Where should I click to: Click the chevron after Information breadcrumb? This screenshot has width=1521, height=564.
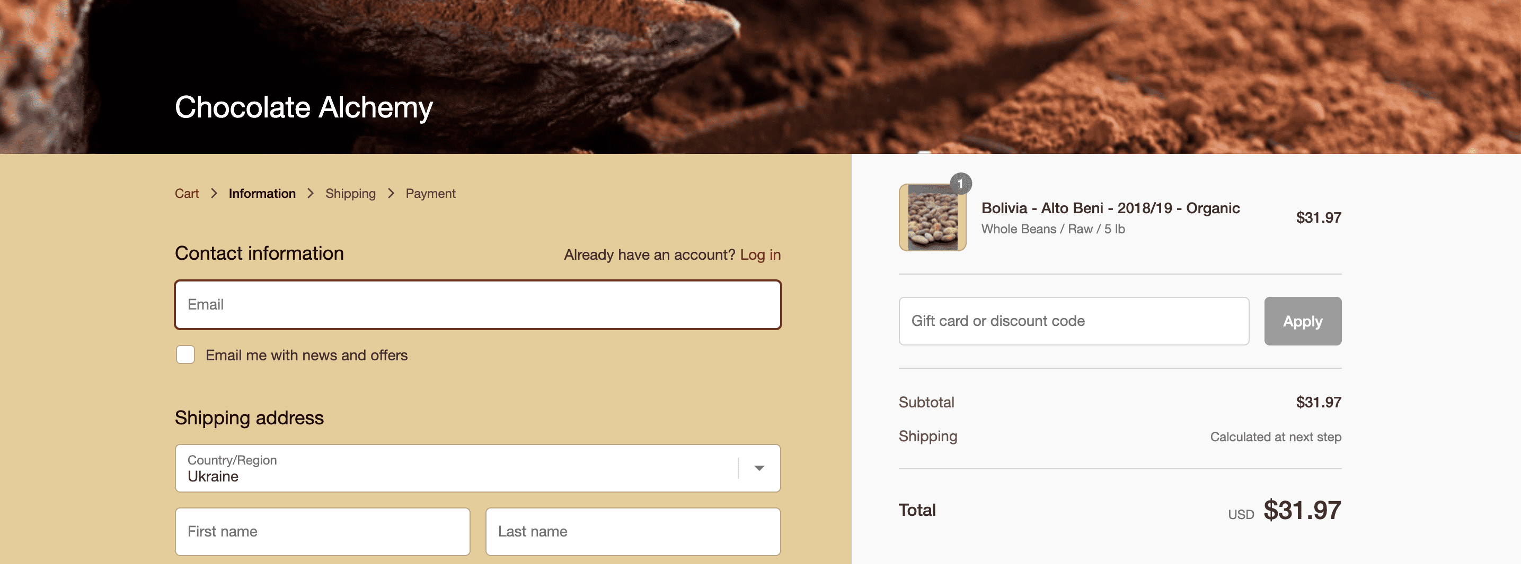point(311,193)
